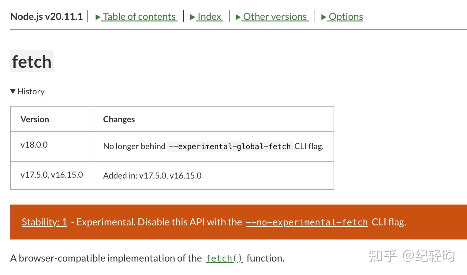Image resolution: width=467 pixels, height=275 pixels.
Task: Follow the --no-experimental-fetch CLI flag link
Action: [307, 222]
